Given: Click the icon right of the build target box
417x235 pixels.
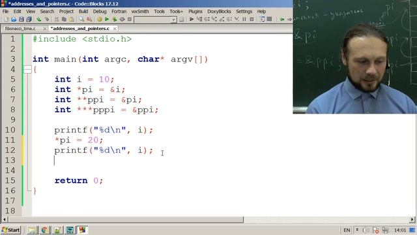Looking at the screenshot, I should (x=181, y=19).
